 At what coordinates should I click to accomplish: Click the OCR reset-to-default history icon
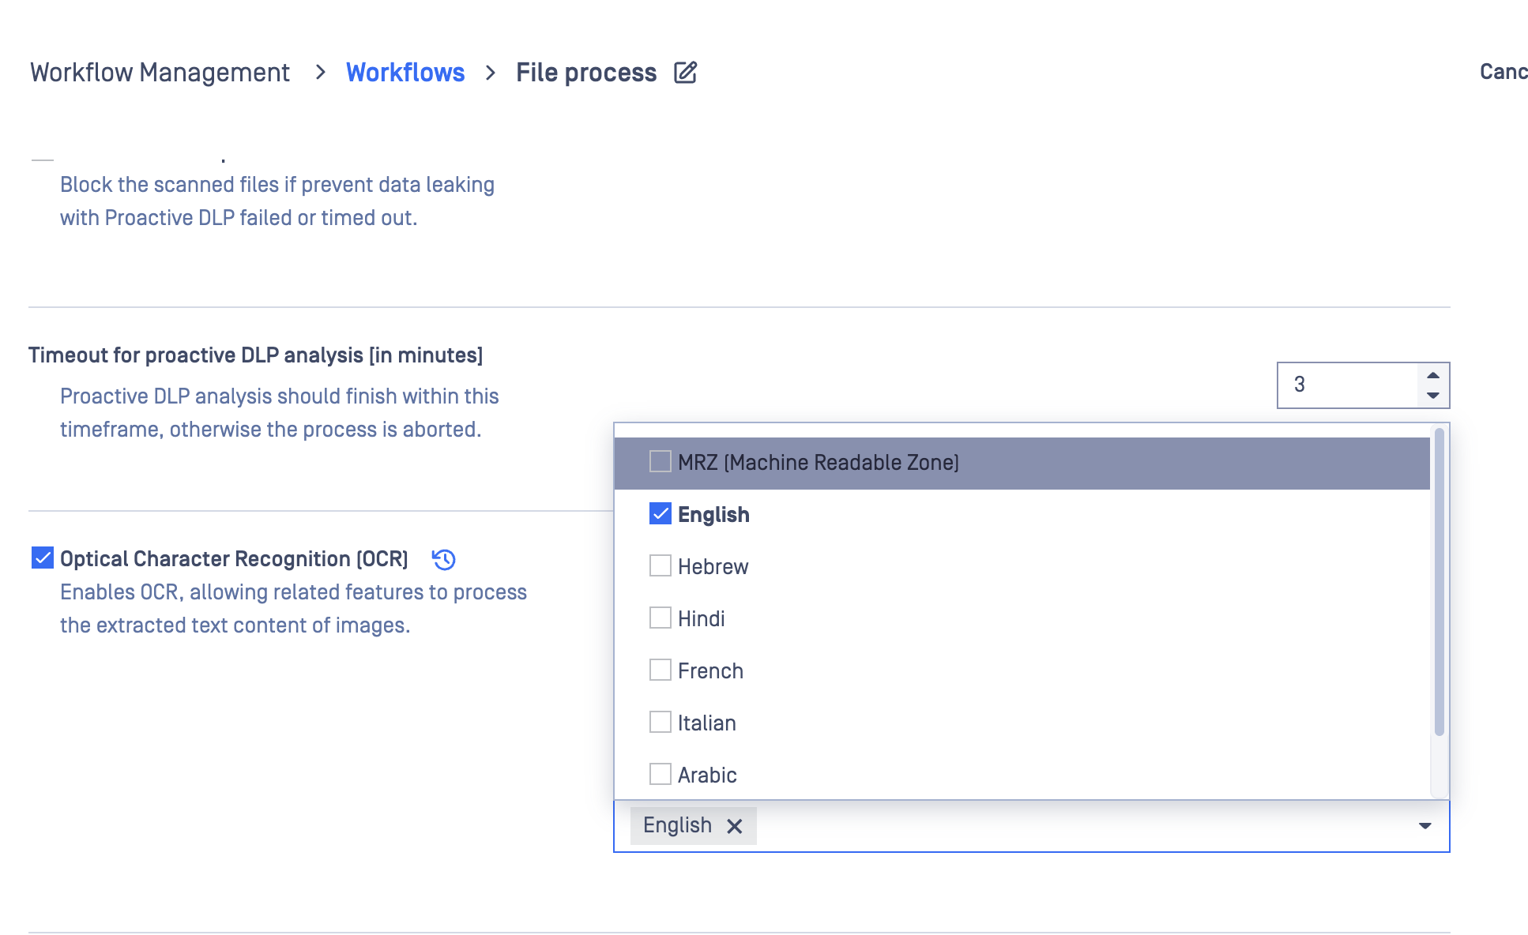click(x=444, y=560)
